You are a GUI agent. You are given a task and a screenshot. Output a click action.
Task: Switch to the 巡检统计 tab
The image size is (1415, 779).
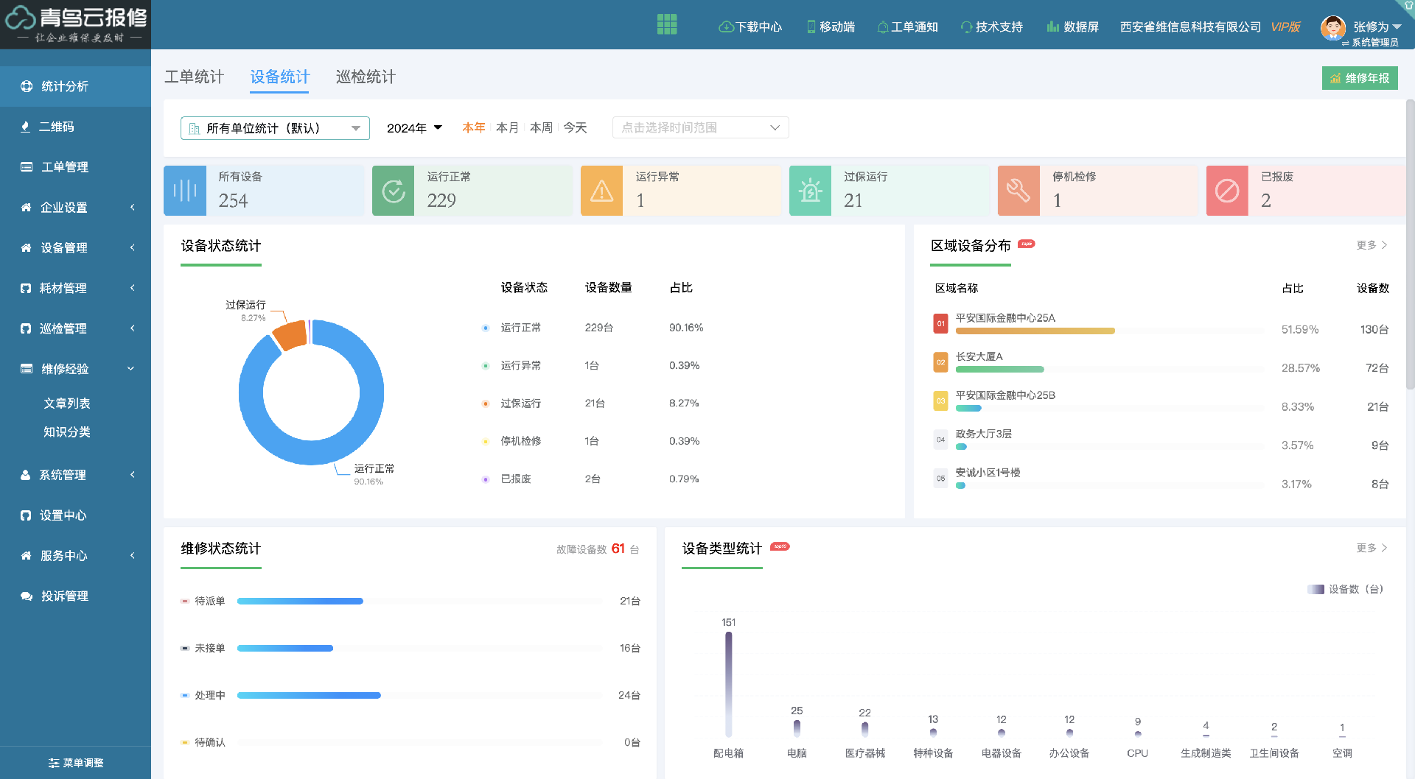pyautogui.click(x=366, y=77)
